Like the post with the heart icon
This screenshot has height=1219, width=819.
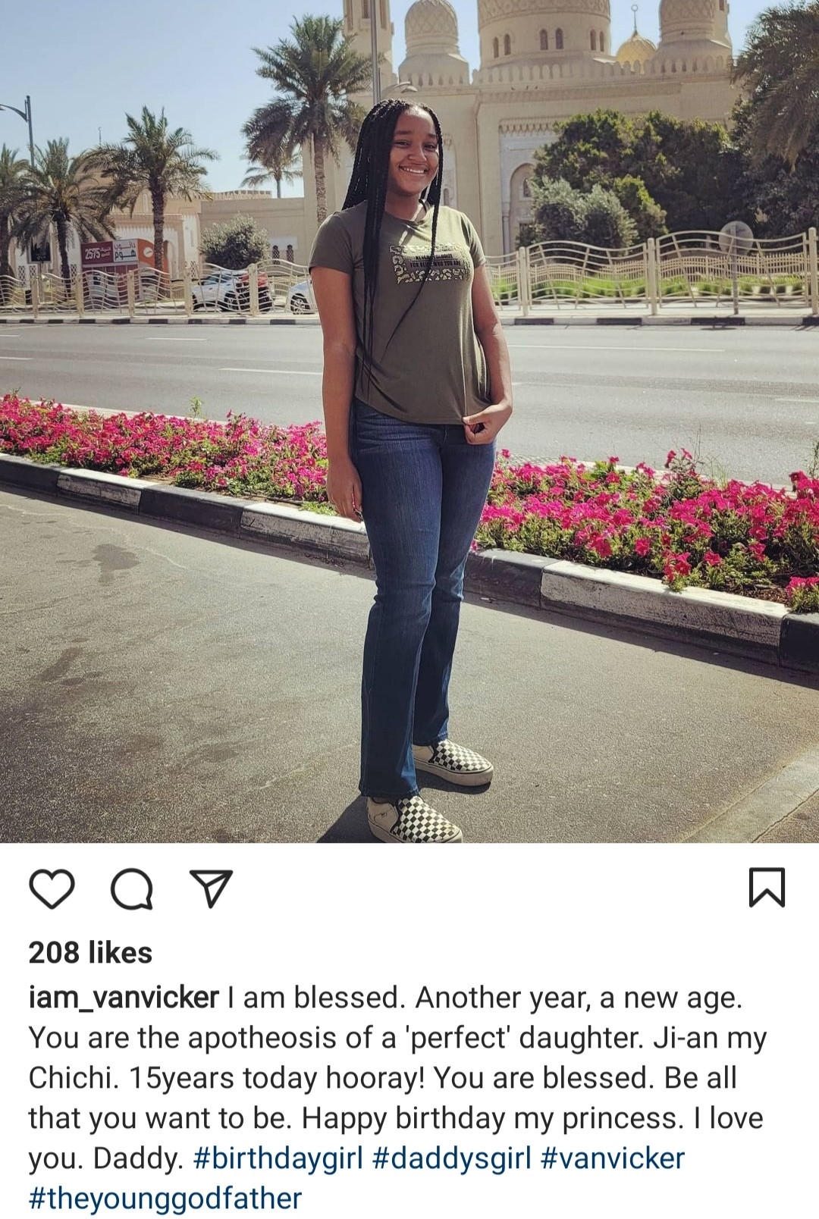point(52,888)
